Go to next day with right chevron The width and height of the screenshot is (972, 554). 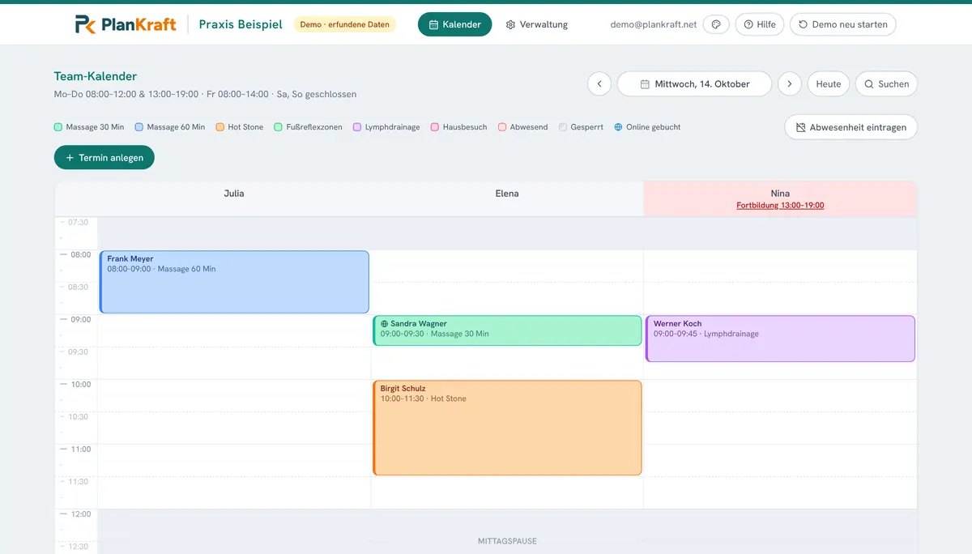pyautogui.click(x=790, y=83)
